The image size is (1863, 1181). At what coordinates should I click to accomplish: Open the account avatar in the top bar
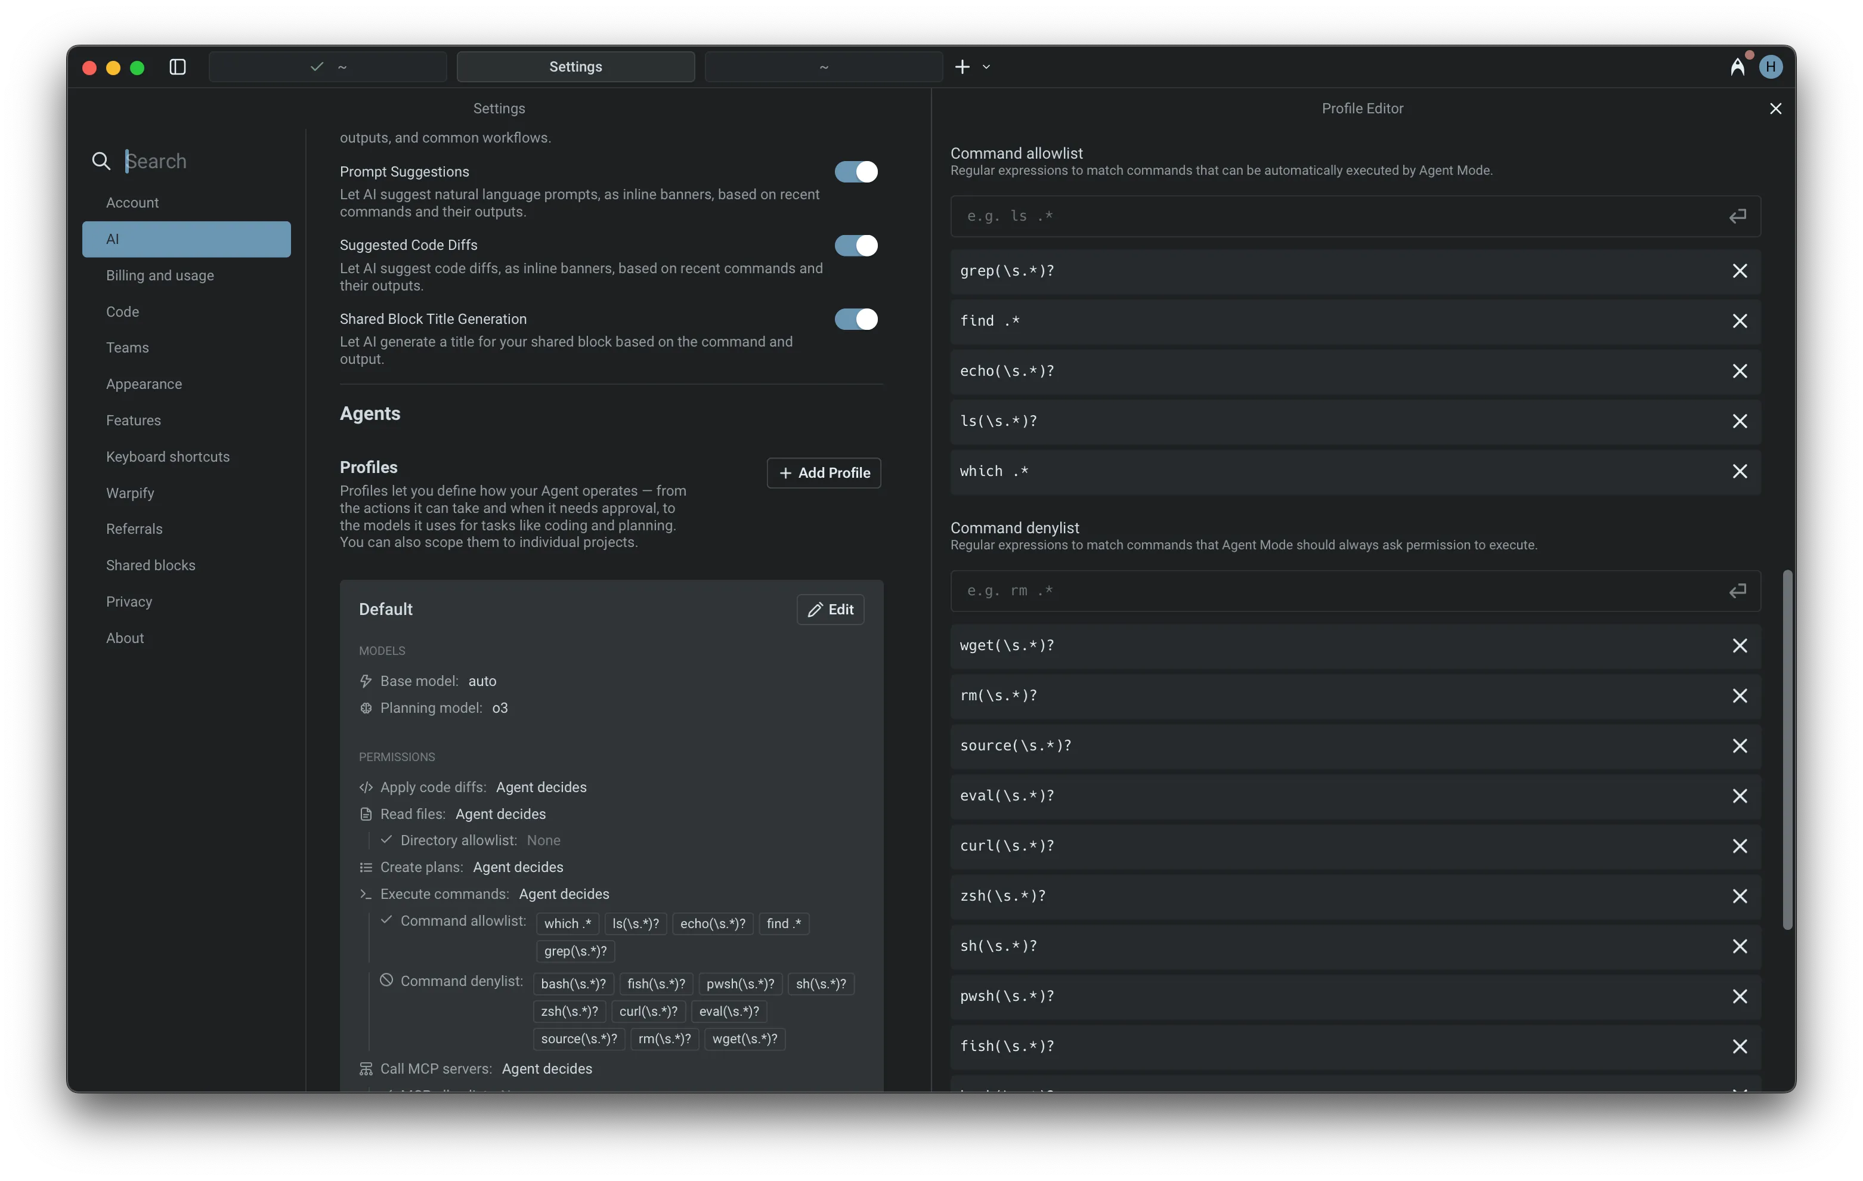pos(1772,67)
